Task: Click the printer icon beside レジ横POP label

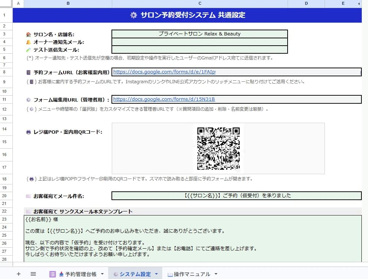Action: (29, 132)
